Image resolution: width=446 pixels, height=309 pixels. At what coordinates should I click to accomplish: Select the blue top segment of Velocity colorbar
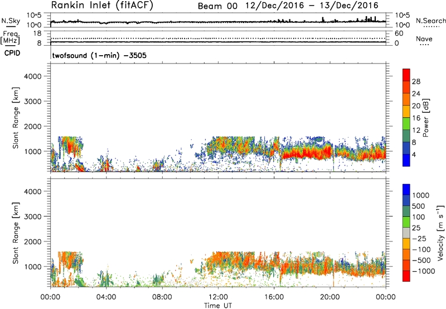pyautogui.click(x=406, y=190)
